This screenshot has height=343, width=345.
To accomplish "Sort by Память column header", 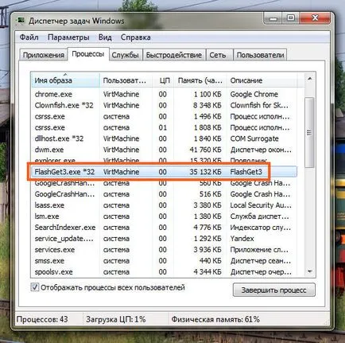I will coord(200,80).
